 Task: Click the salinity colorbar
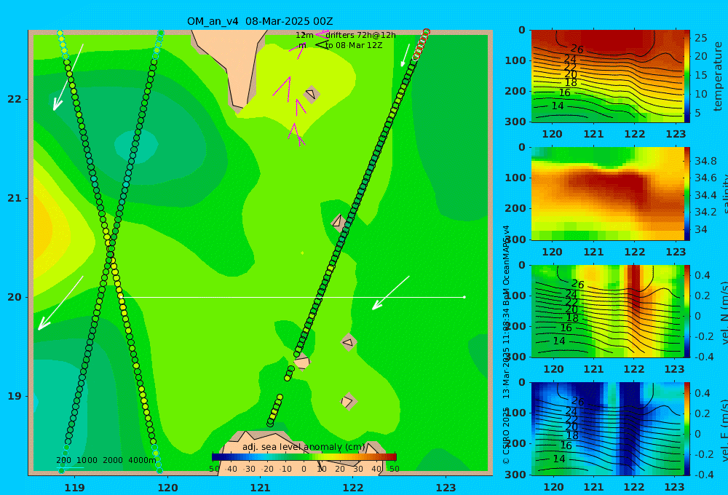(x=687, y=194)
